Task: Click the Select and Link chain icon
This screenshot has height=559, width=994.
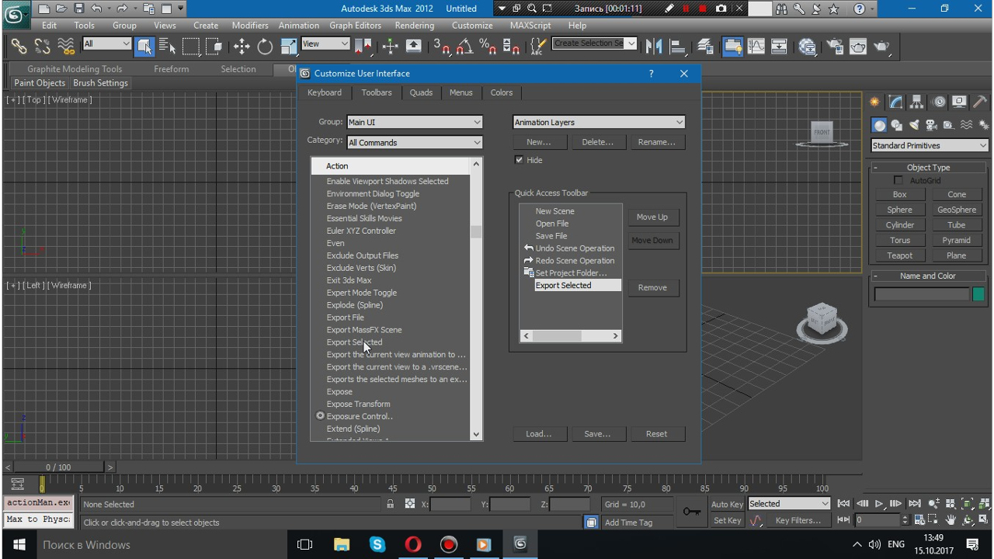Action: [19, 47]
